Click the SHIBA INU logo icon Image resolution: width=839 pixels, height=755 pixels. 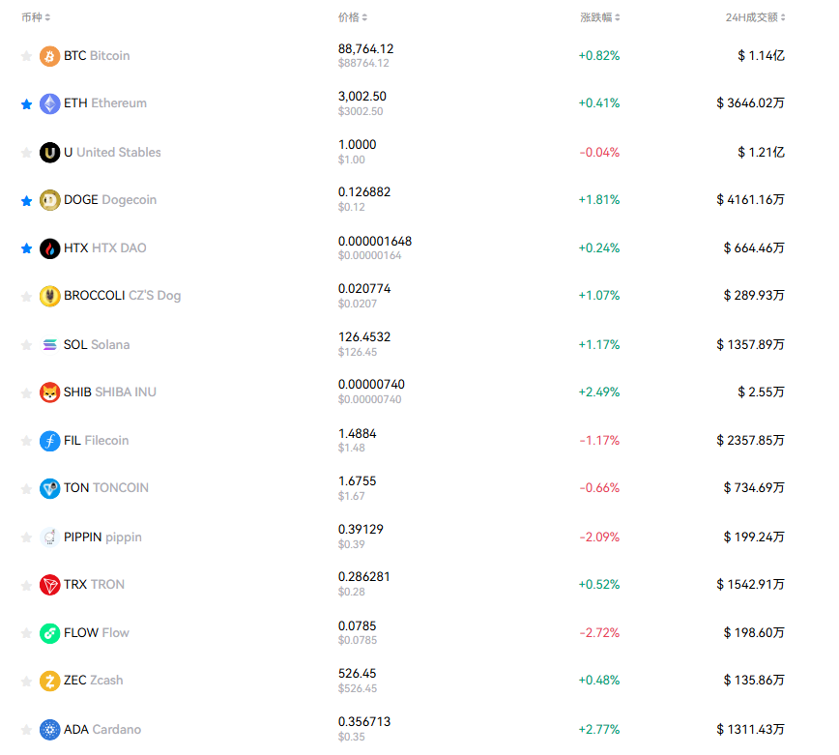(x=49, y=392)
